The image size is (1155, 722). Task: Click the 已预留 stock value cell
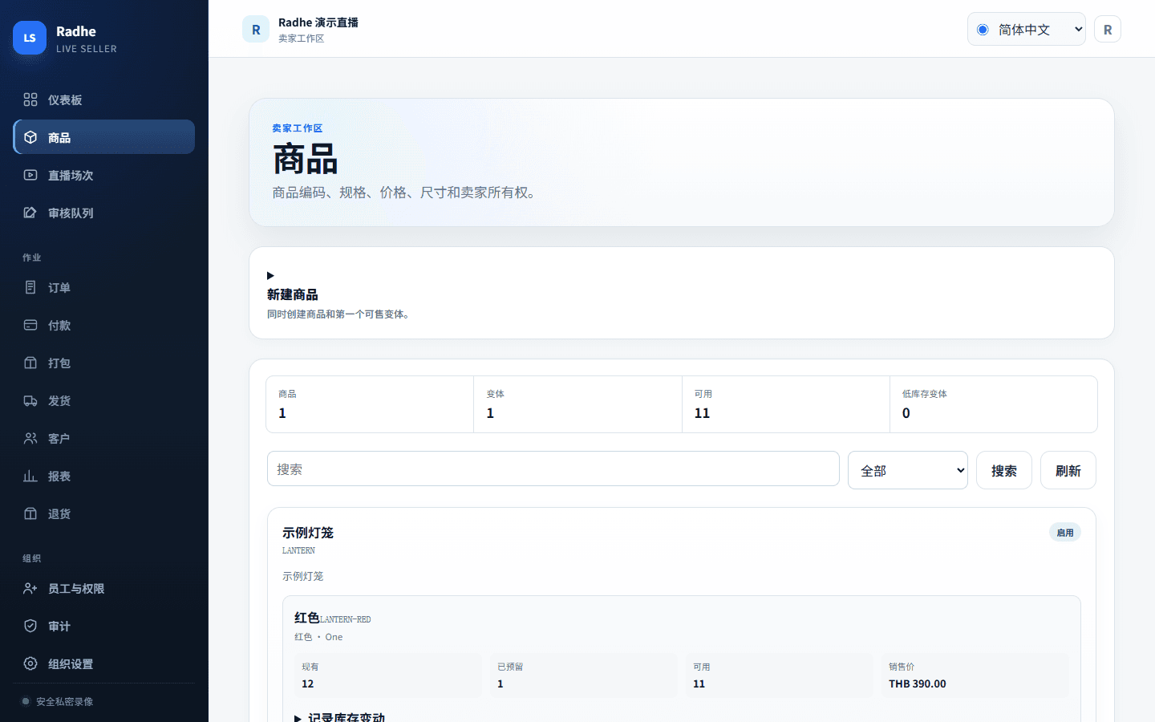(x=584, y=675)
